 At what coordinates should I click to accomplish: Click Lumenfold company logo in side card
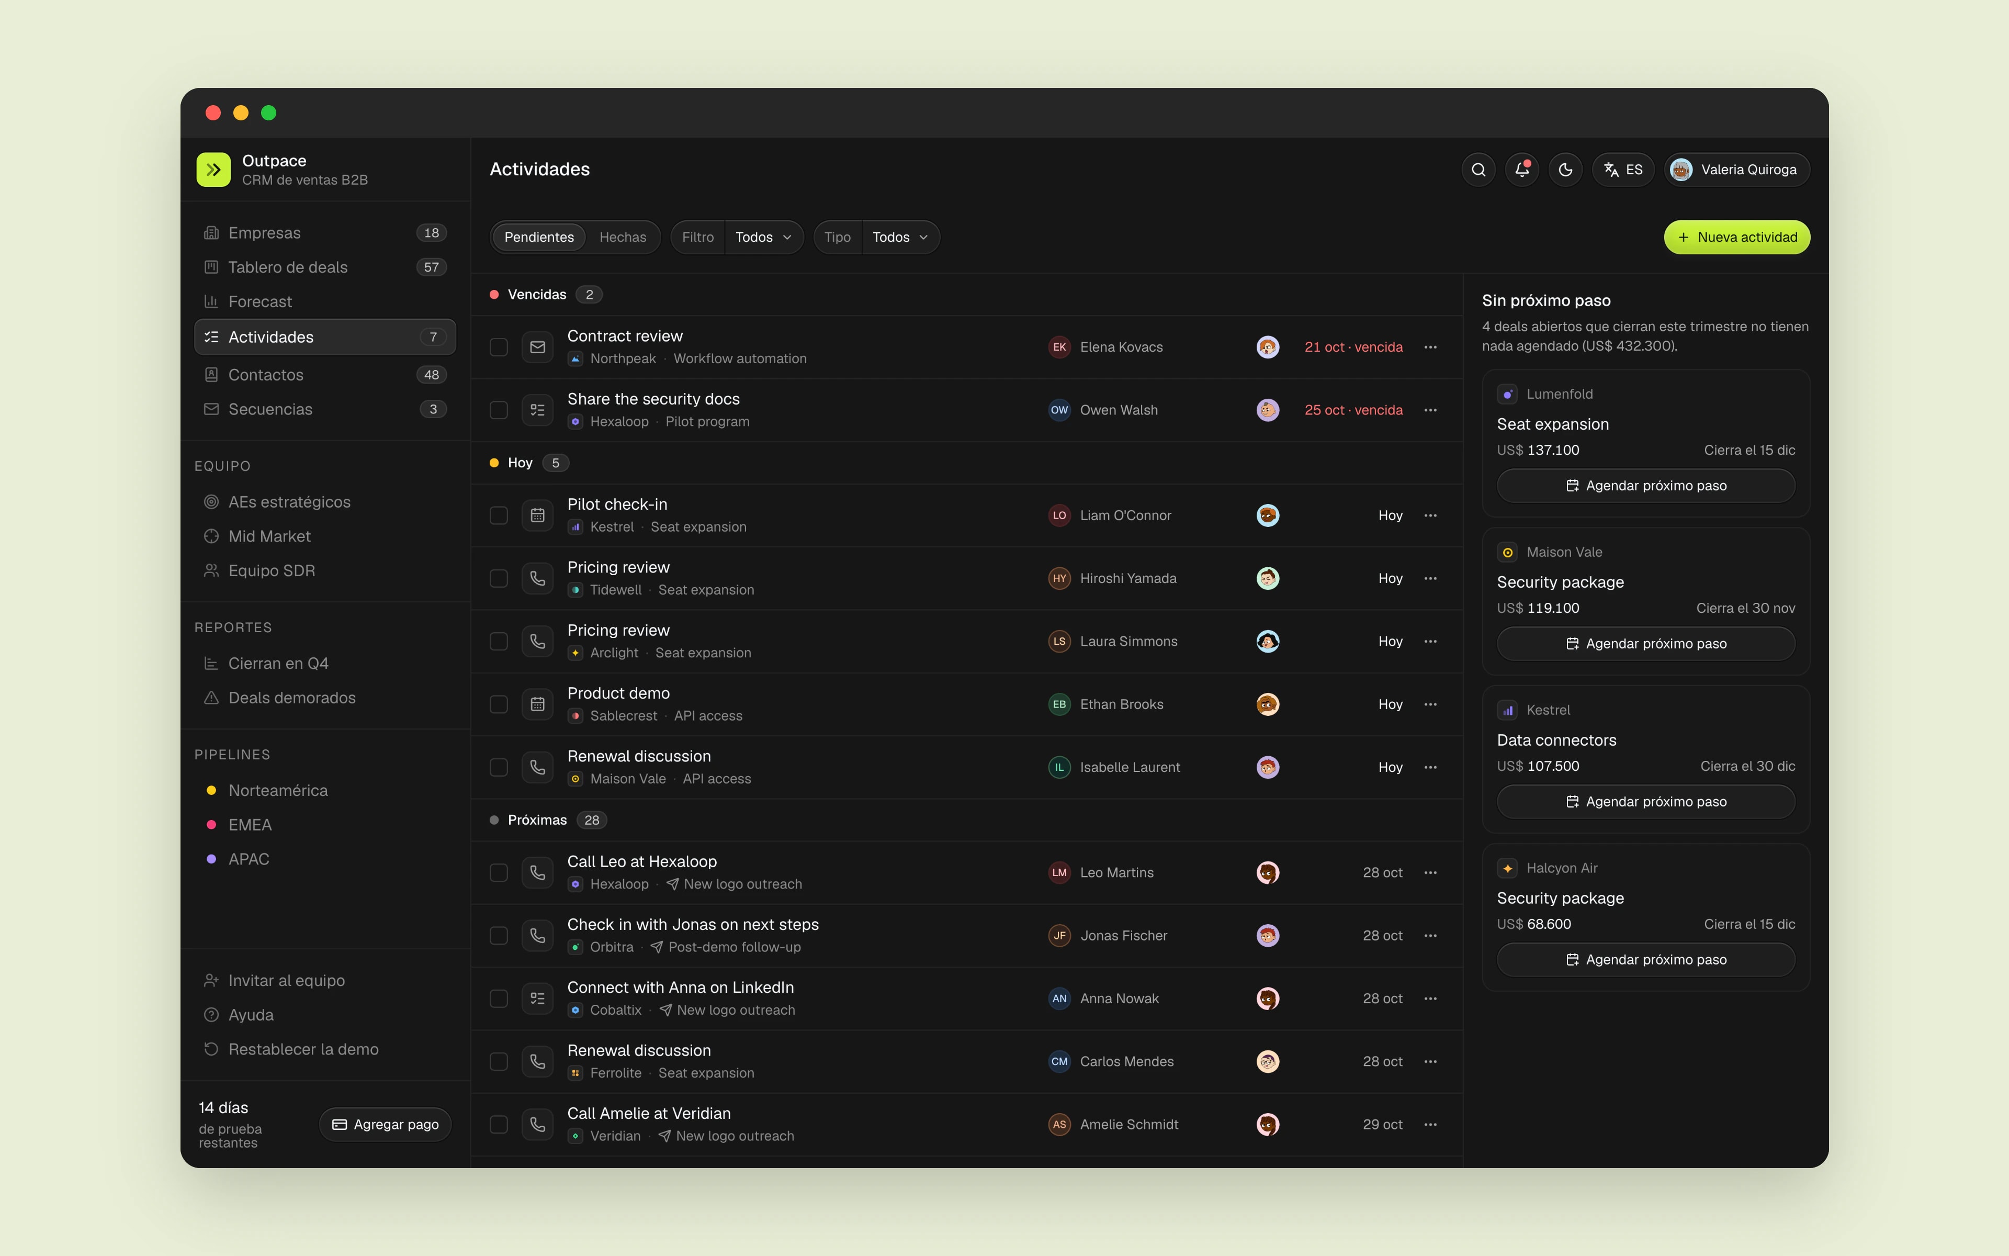point(1507,394)
